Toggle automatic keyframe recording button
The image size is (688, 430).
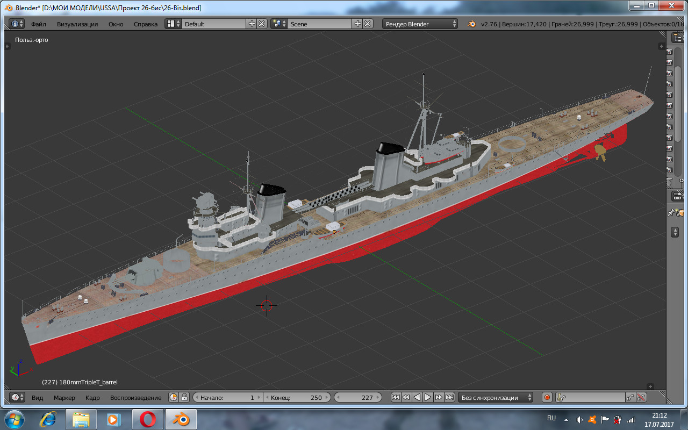547,397
